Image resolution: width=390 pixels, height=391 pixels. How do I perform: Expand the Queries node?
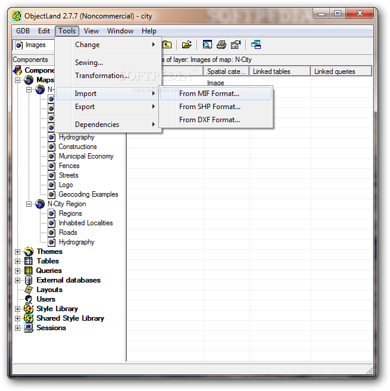point(17,271)
